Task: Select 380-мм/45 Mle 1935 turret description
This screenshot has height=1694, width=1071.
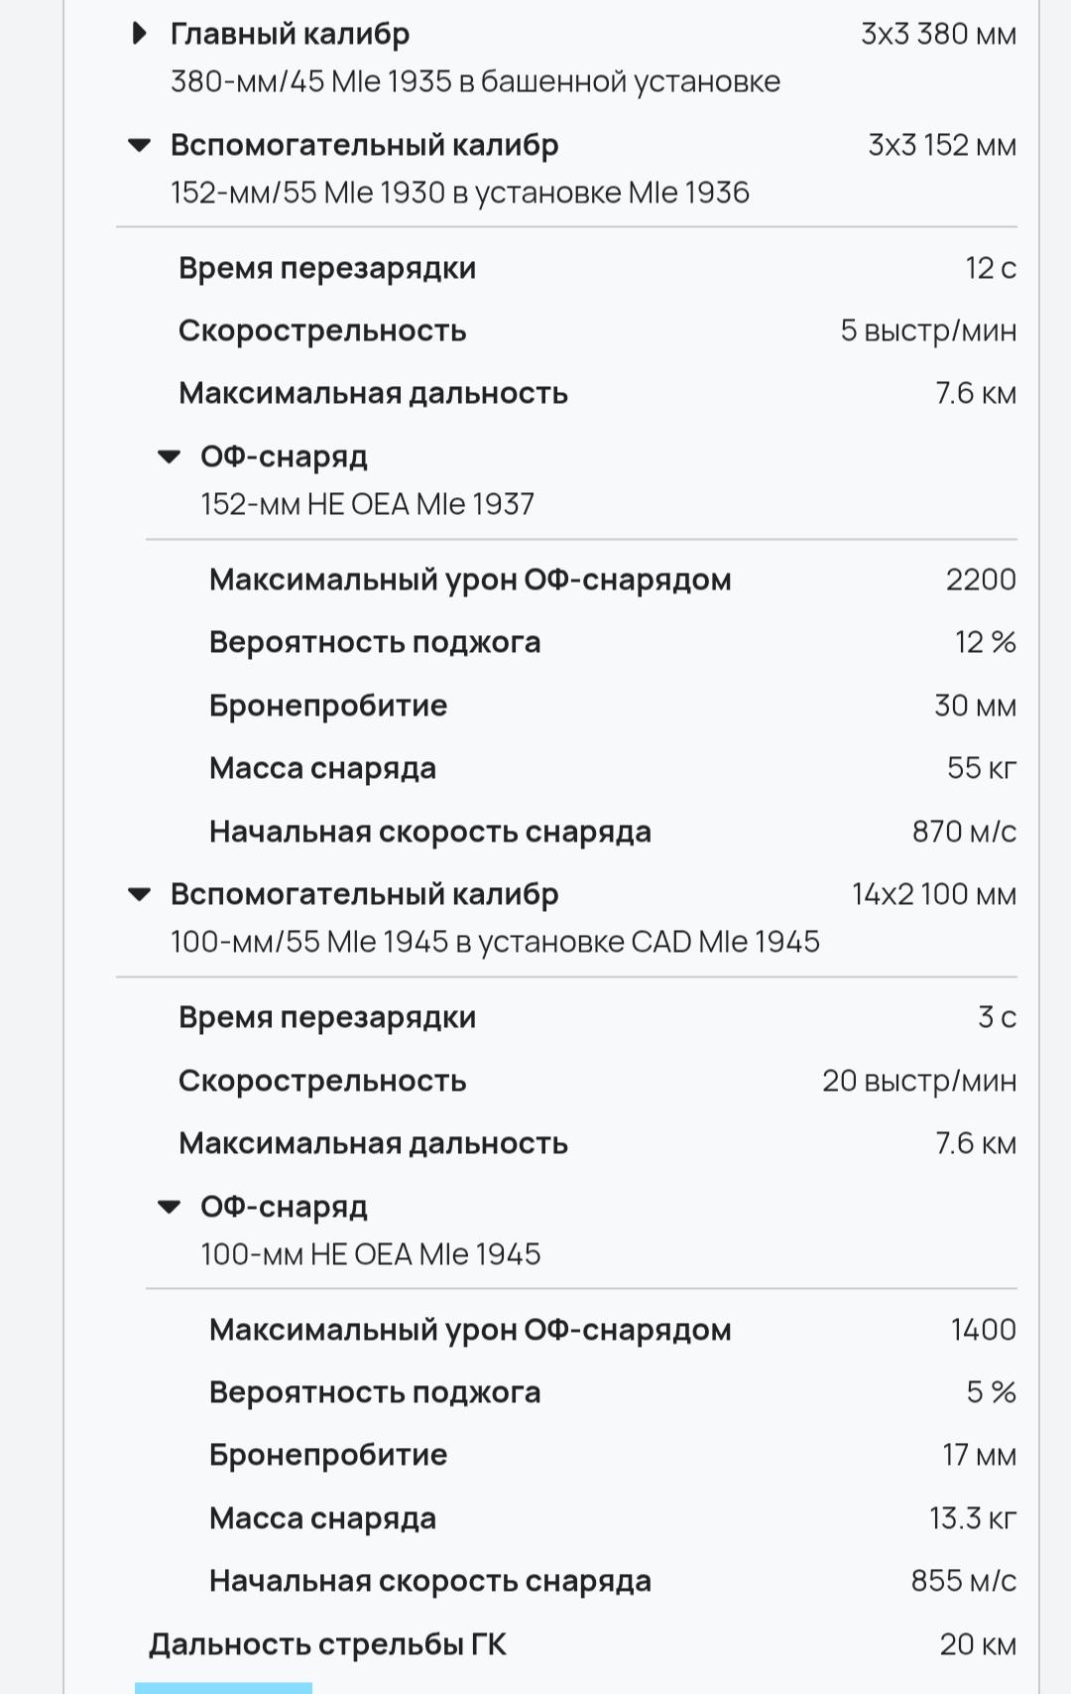Action: (475, 81)
